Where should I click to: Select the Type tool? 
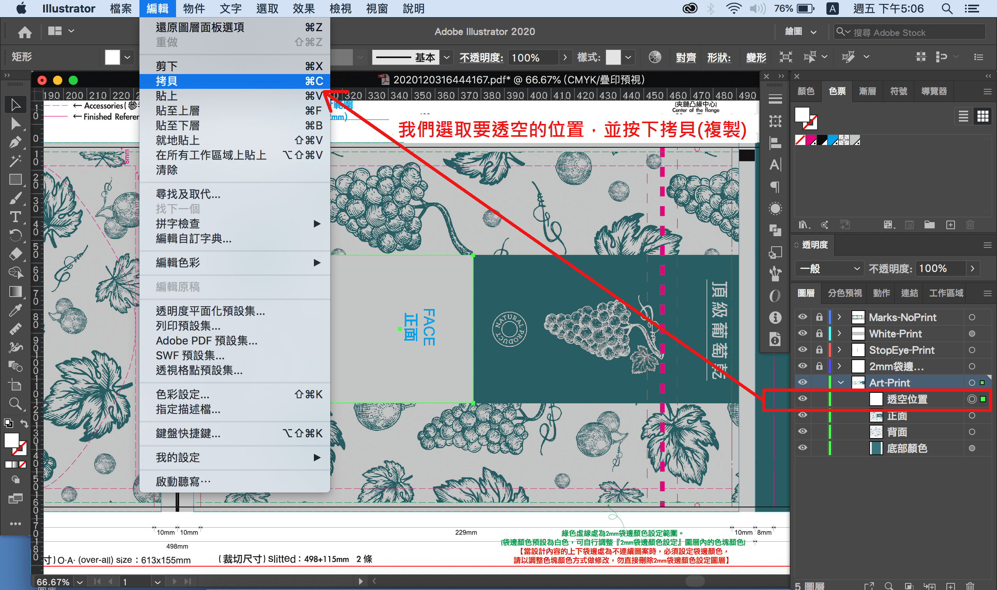(x=16, y=217)
